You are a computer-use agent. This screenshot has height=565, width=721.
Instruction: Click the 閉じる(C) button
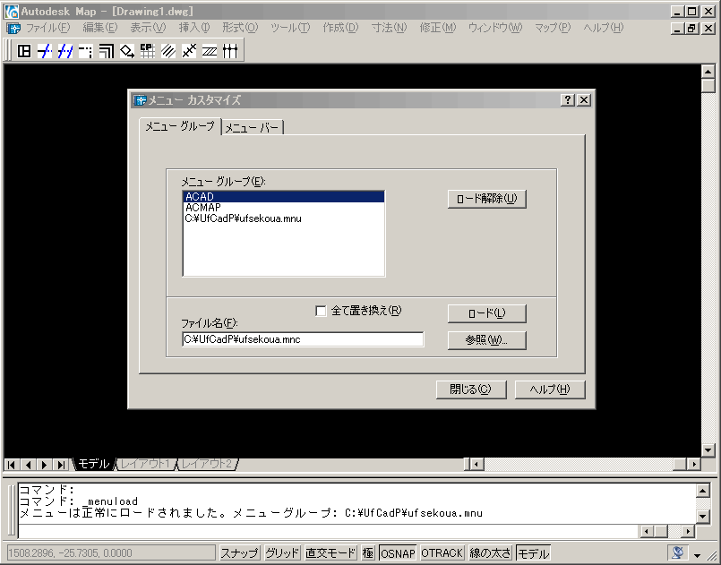coord(471,390)
